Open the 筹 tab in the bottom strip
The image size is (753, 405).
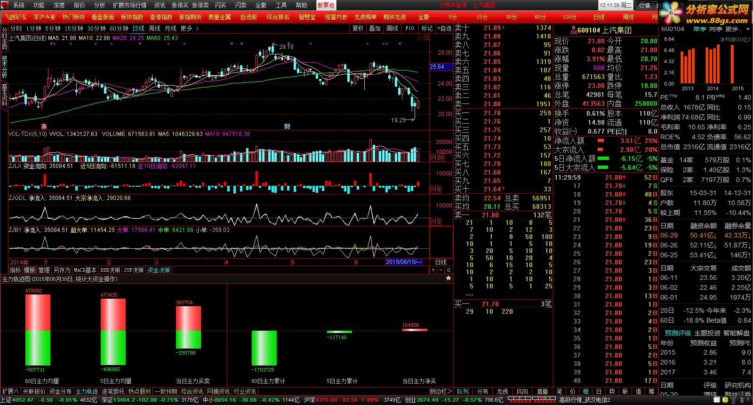[651, 391]
